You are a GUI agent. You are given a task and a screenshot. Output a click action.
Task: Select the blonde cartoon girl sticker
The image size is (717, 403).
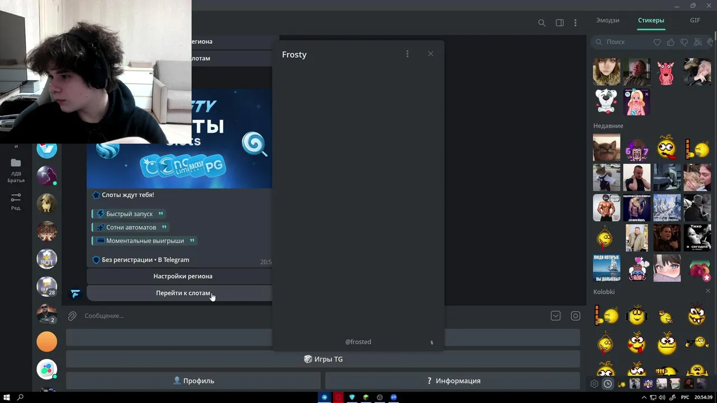click(637, 101)
